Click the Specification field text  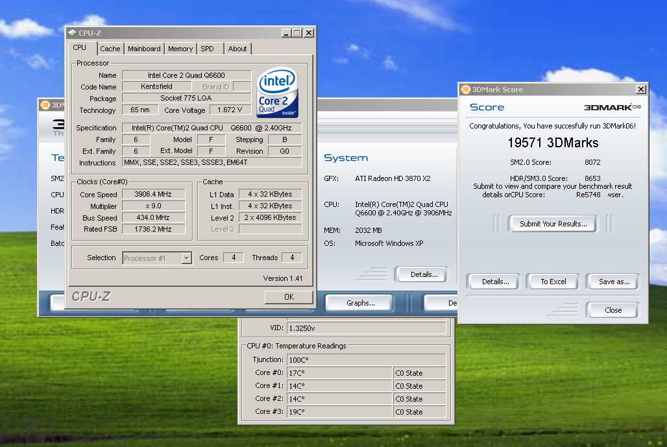click(x=212, y=128)
